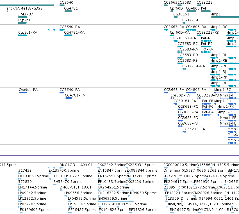The image size is (239, 214).
Task: Select the CG4781-RA transcript label
Action: click(74, 33)
